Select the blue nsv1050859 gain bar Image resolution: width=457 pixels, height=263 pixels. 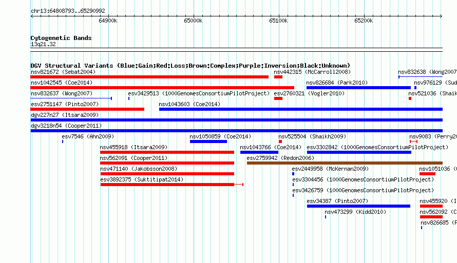(208, 141)
